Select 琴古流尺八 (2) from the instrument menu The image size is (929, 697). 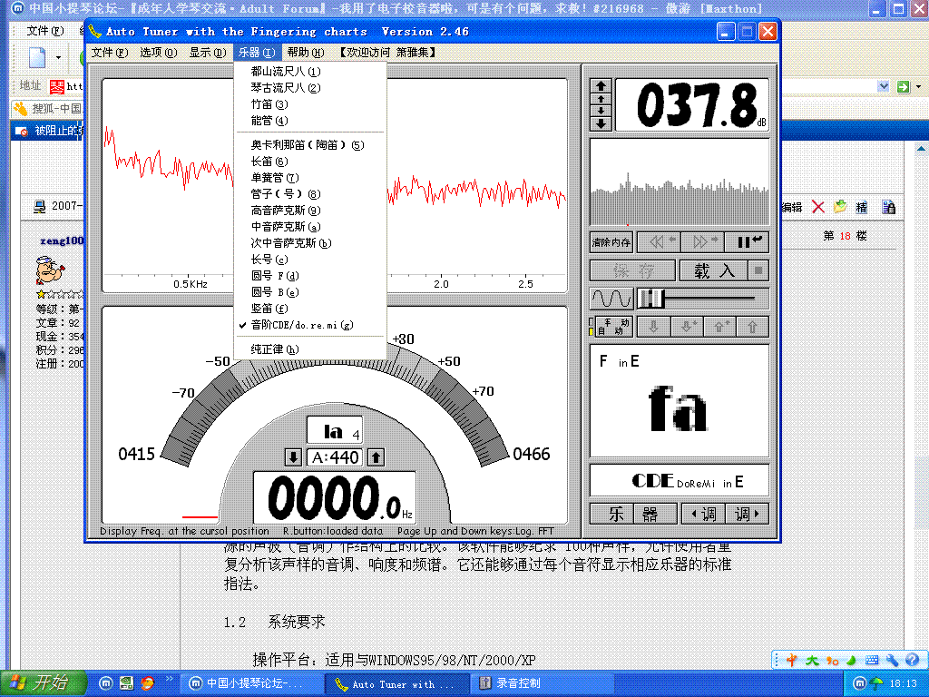click(x=310, y=88)
